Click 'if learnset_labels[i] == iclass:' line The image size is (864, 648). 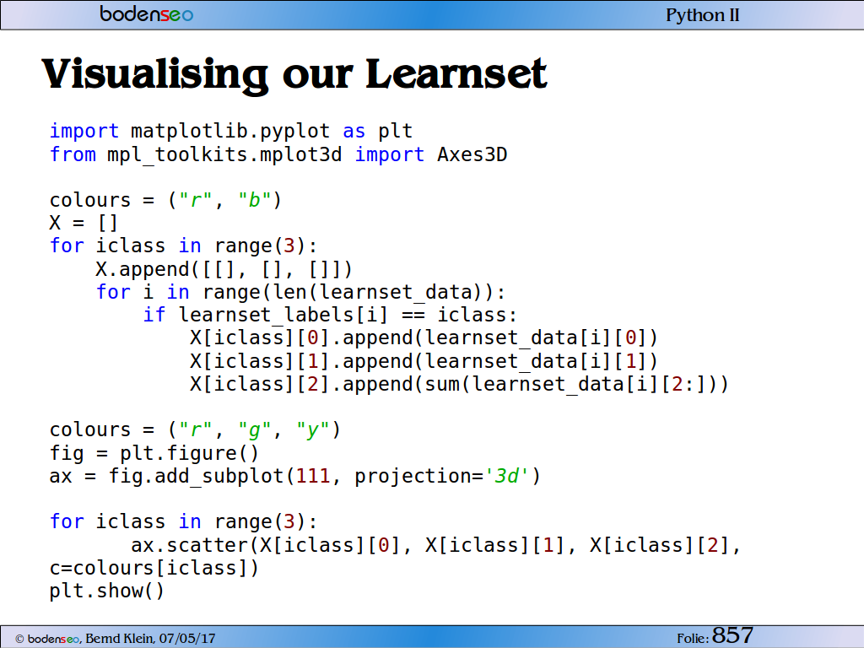point(330,316)
